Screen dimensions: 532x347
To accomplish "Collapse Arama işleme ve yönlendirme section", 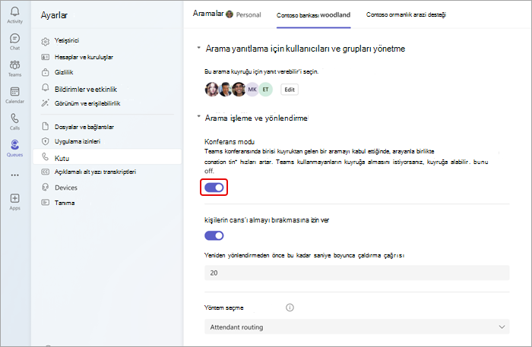I will [199, 117].
